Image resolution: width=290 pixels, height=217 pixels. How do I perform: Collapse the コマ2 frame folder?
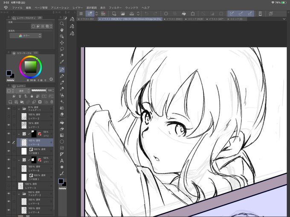point(19,134)
